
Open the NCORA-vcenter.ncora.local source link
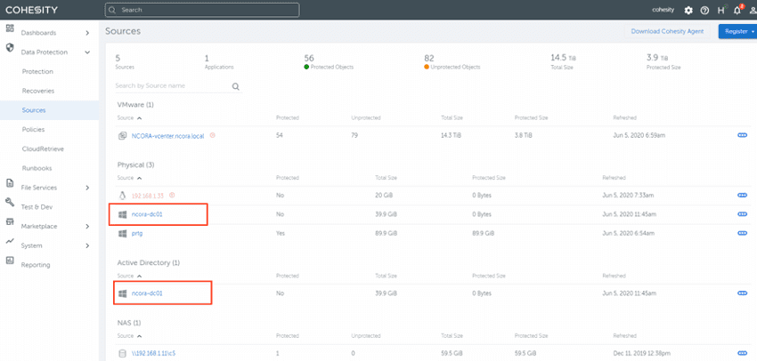pos(168,136)
